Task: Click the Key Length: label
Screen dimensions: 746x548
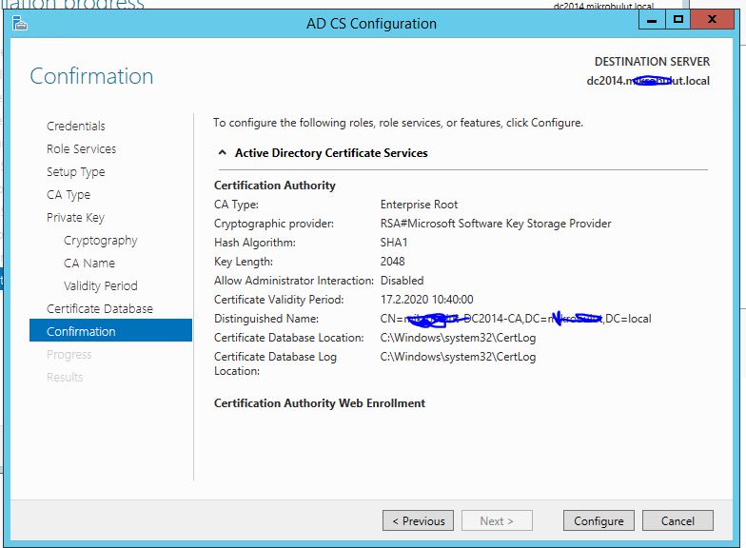Action: (244, 262)
